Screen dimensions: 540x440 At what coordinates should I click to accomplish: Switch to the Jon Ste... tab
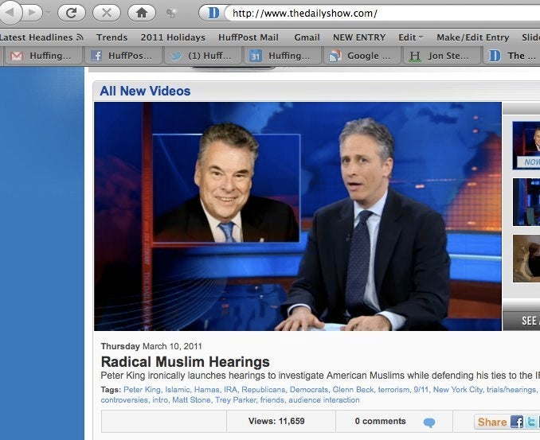pos(442,56)
